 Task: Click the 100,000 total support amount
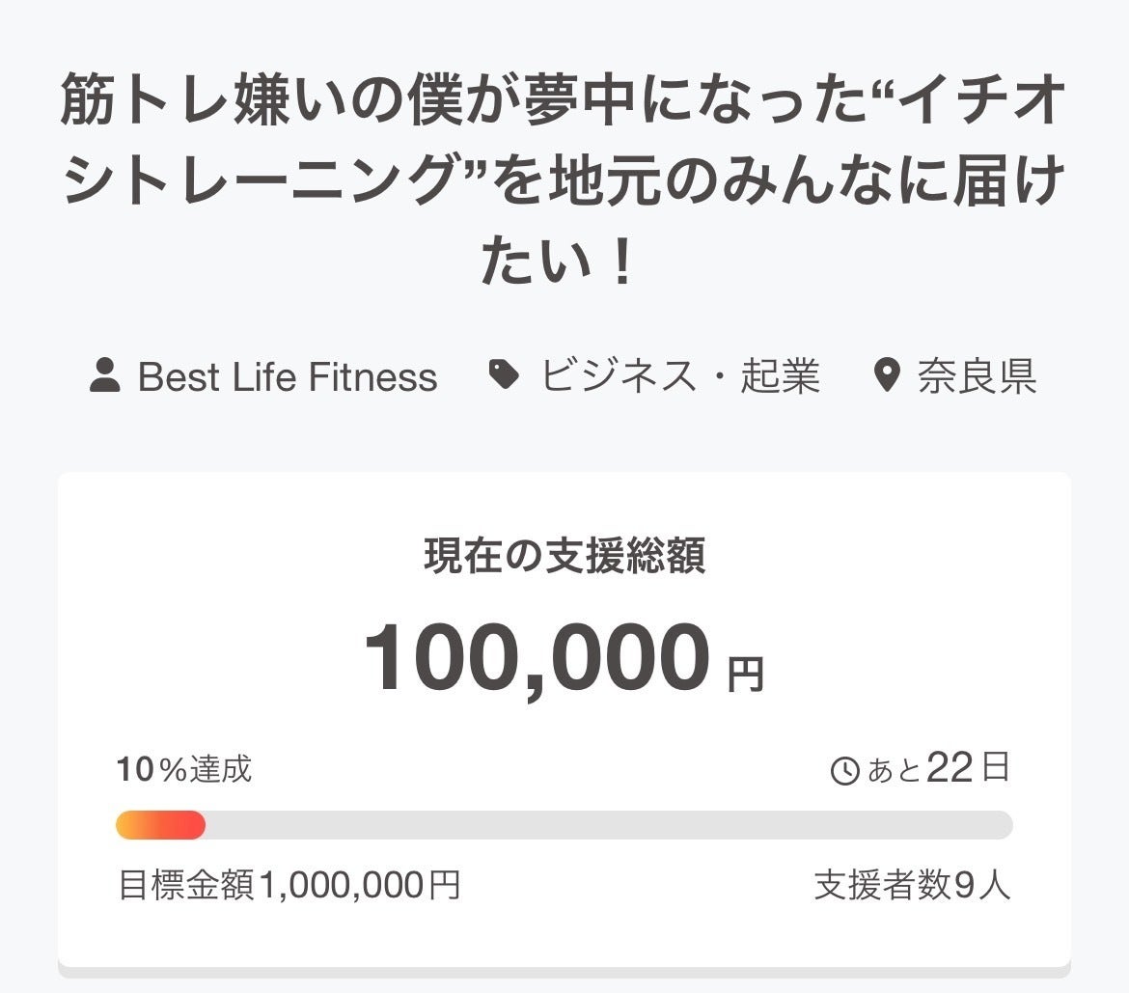(537, 660)
